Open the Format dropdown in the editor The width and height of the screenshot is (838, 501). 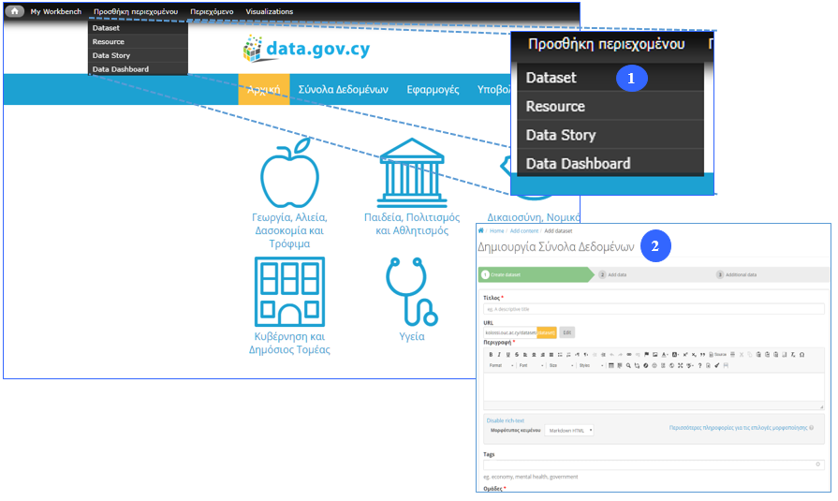point(499,365)
